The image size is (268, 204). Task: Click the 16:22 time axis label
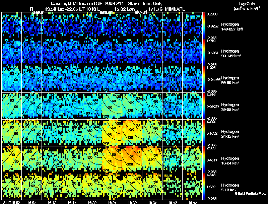click(x=92, y=202)
